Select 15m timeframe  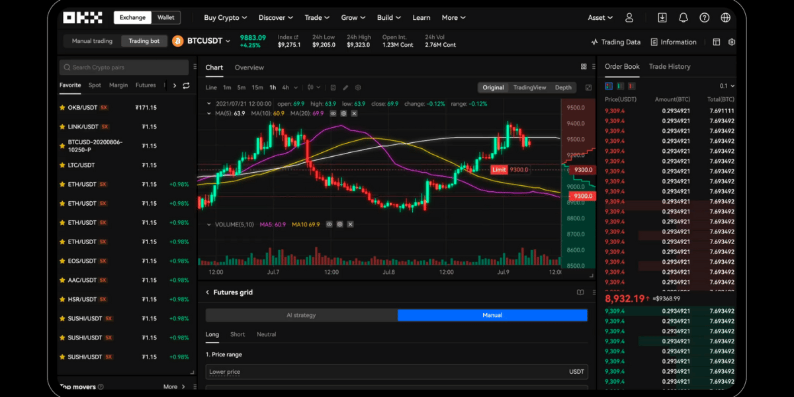257,87
